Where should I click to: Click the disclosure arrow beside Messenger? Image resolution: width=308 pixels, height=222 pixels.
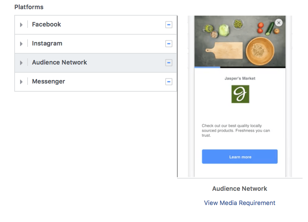tap(21, 81)
